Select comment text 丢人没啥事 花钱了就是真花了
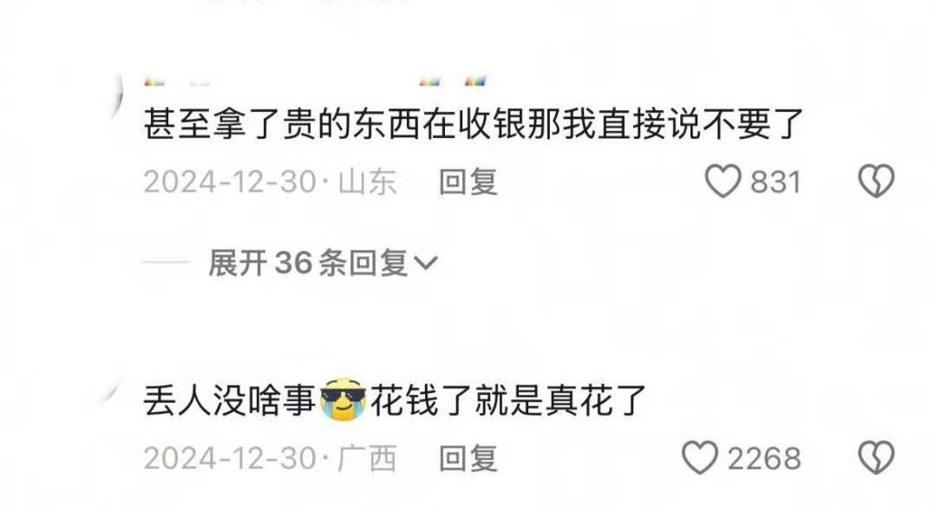This screenshot has height=512, width=936. [396, 400]
